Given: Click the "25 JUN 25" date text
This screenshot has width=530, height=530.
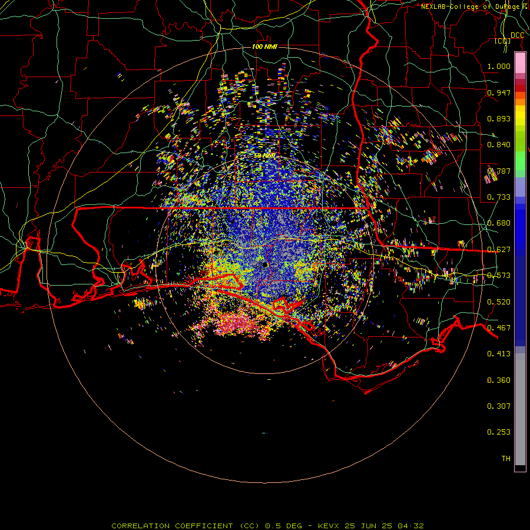Looking at the screenshot, I should (x=368, y=526).
